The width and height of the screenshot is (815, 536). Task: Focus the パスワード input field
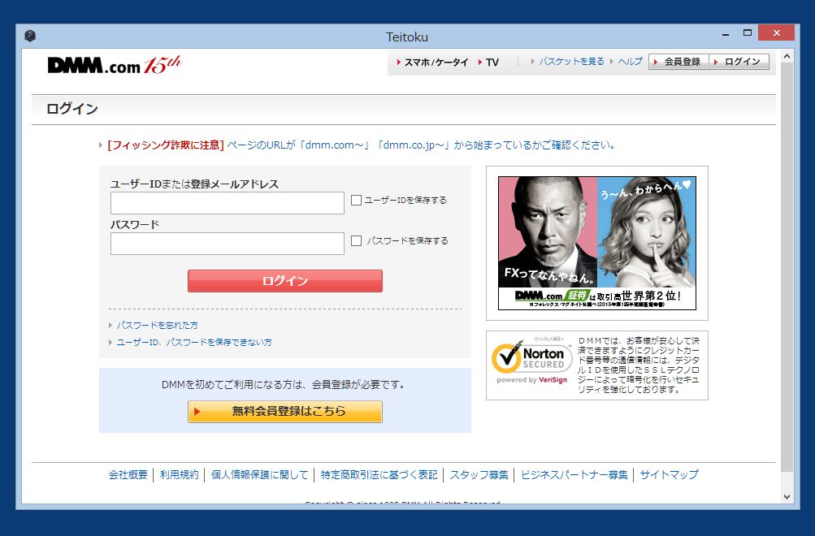click(228, 244)
